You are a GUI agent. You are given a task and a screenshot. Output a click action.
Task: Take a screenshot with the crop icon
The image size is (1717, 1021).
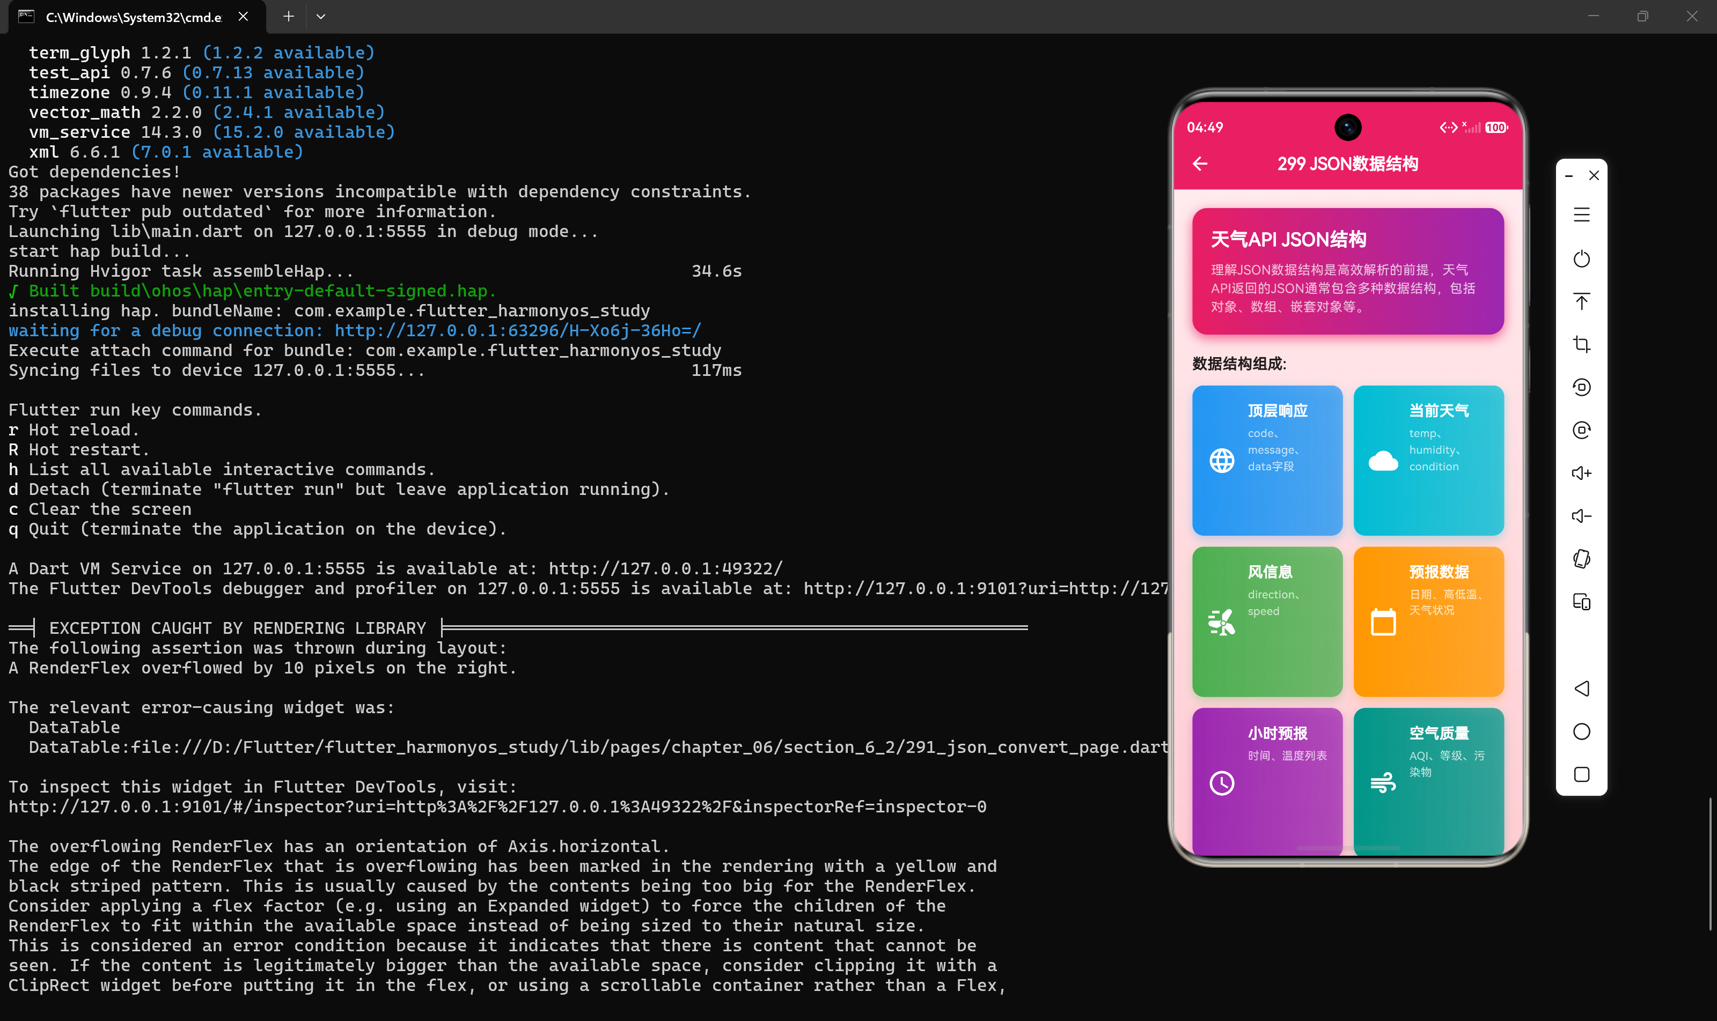(x=1581, y=344)
